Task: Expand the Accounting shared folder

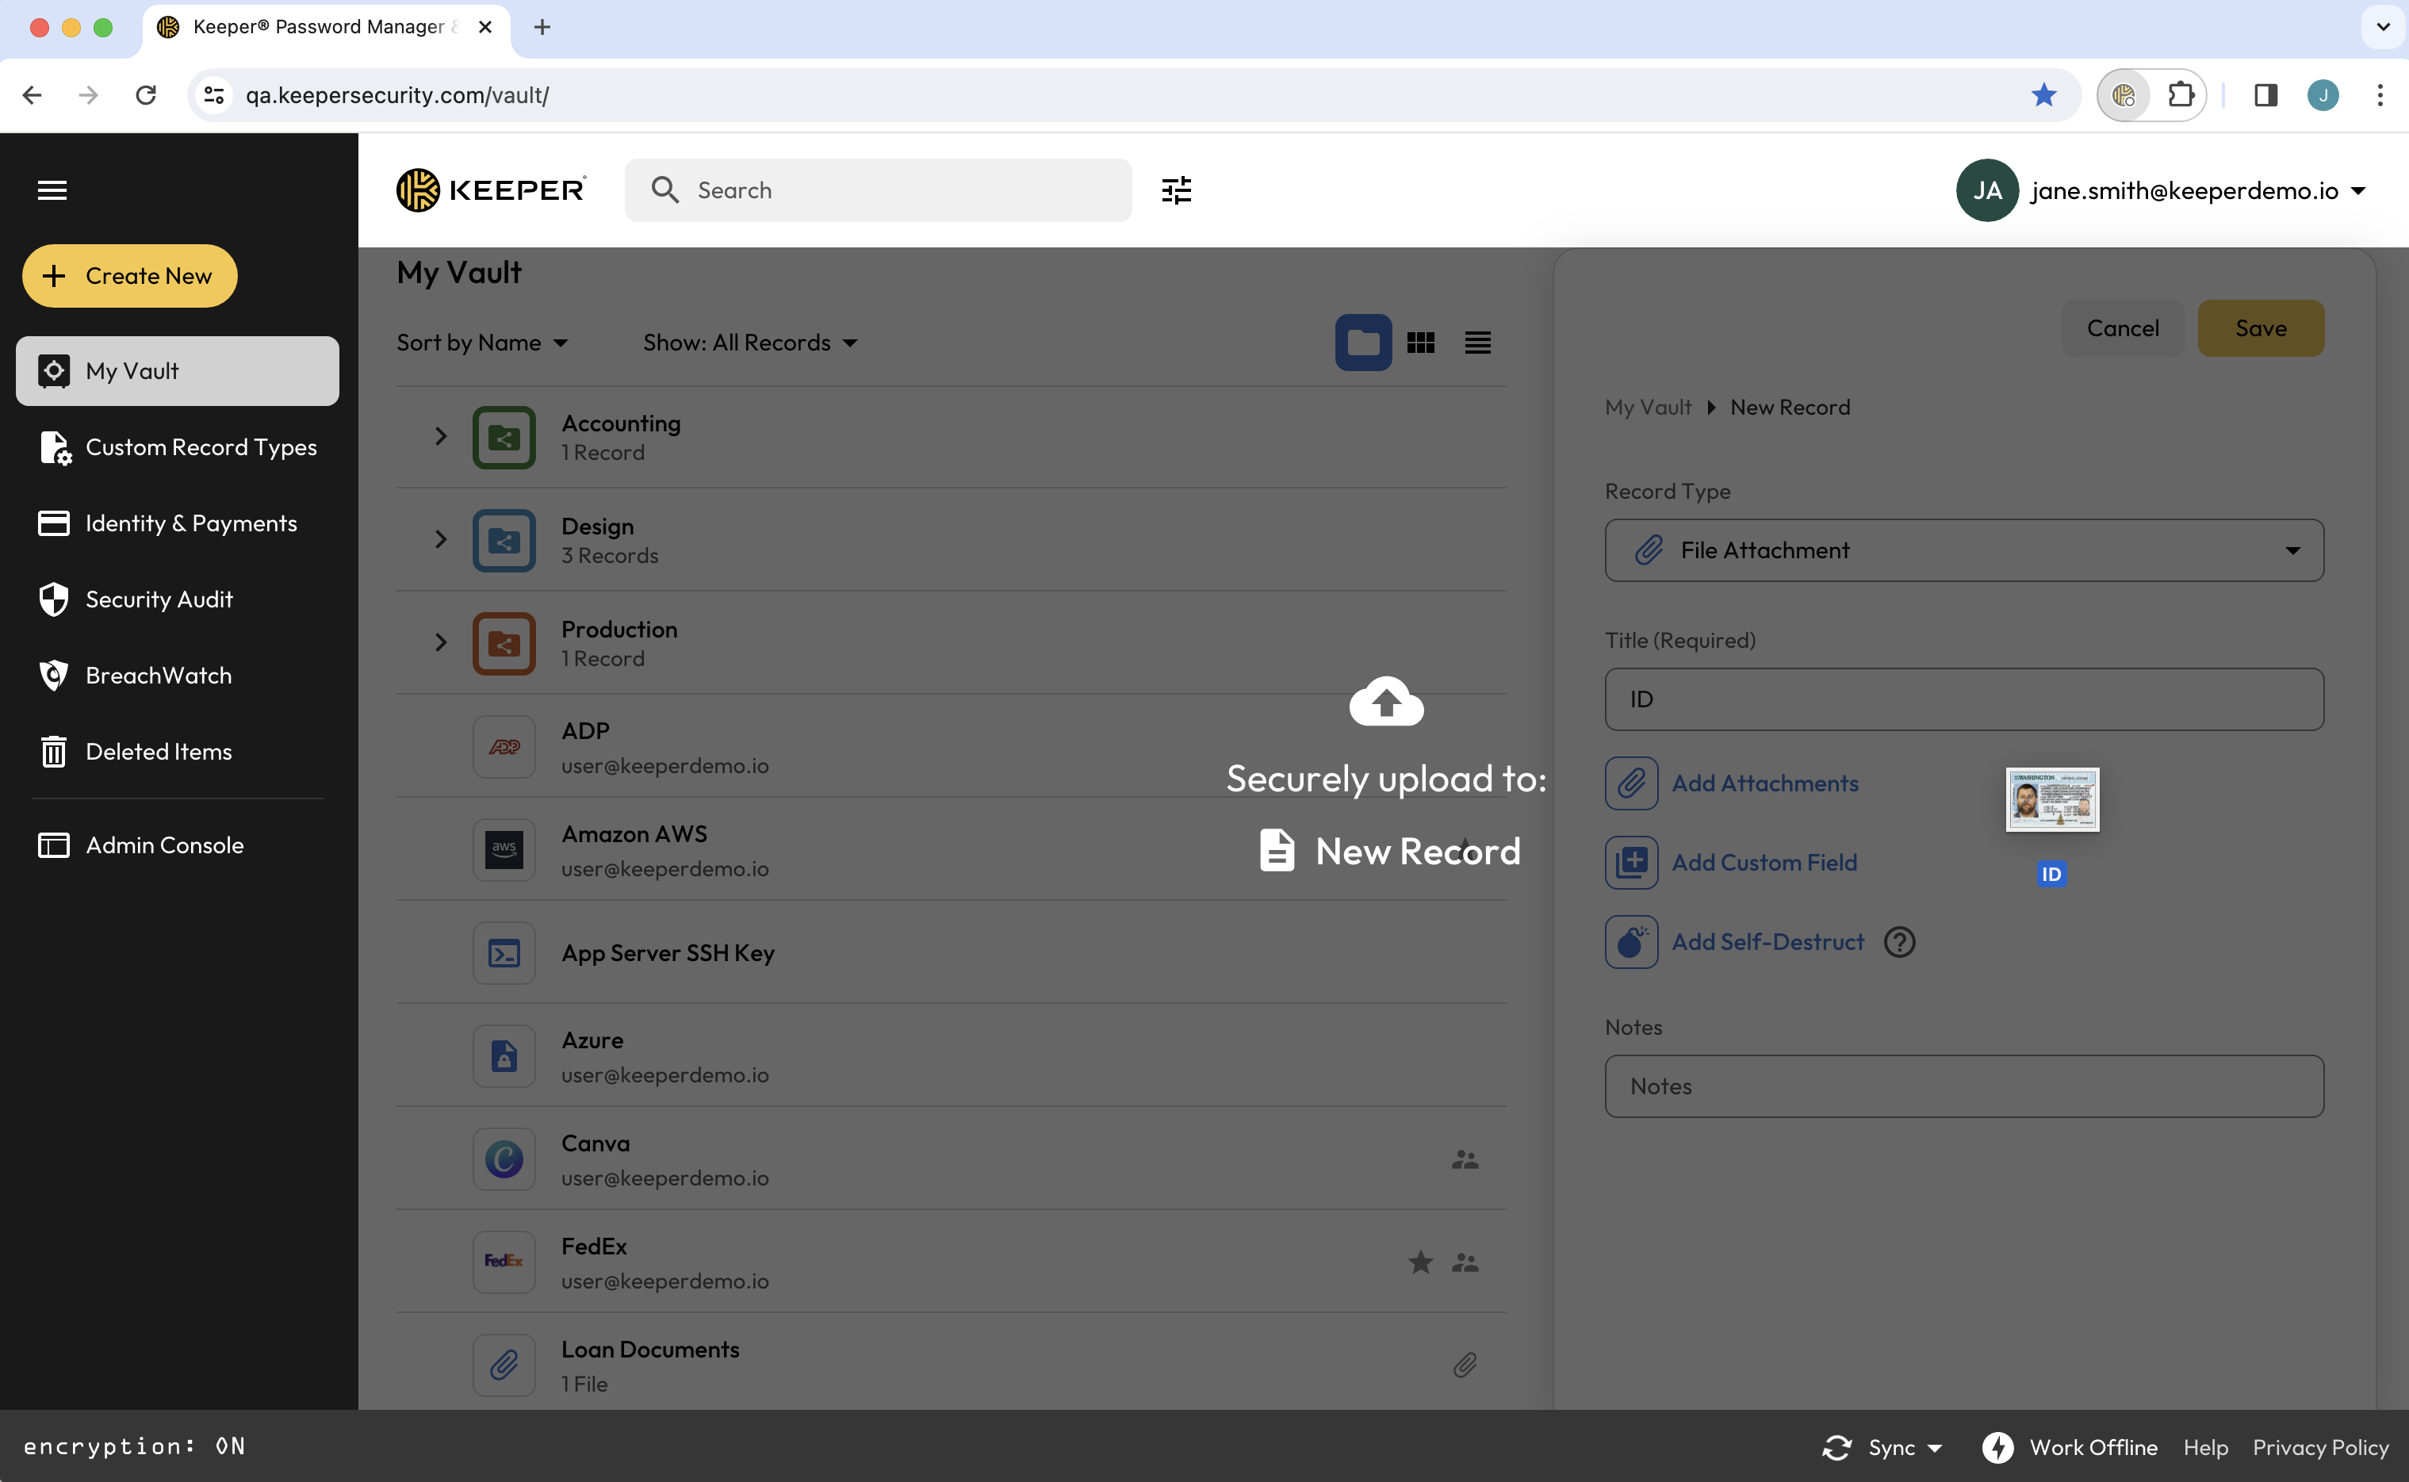Action: pyautogui.click(x=441, y=437)
